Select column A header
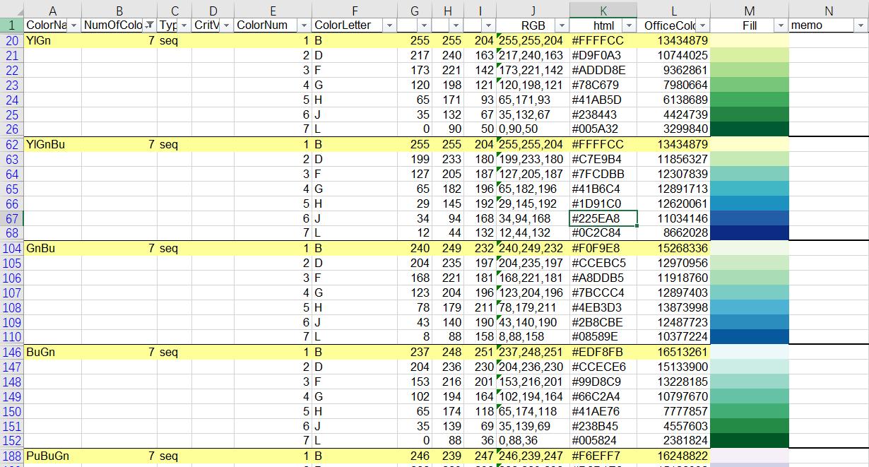The height and width of the screenshot is (467, 869). tap(53, 11)
